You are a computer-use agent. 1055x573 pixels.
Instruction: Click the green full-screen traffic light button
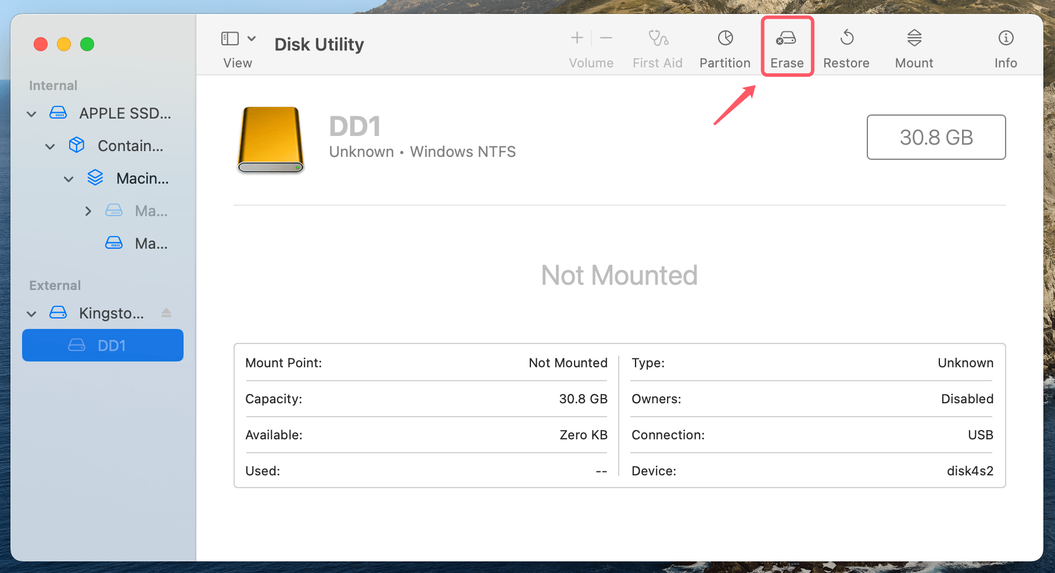point(87,44)
